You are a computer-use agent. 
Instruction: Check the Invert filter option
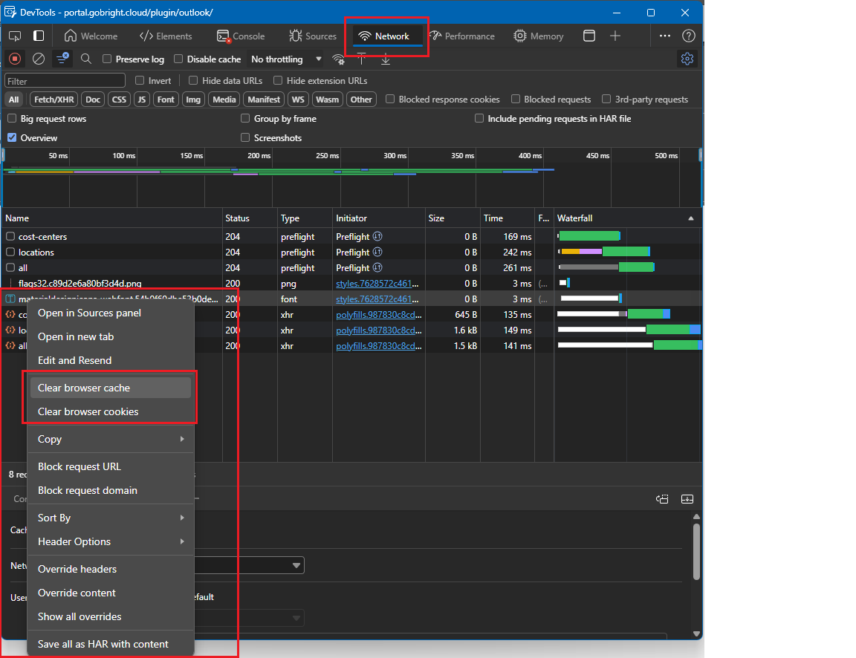coord(140,81)
